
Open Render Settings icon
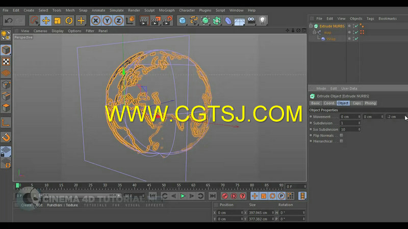coord(167,20)
